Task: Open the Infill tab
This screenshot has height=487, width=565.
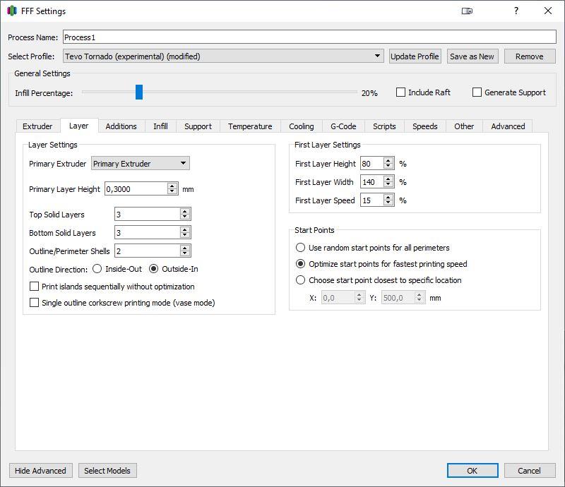Action: tap(160, 126)
